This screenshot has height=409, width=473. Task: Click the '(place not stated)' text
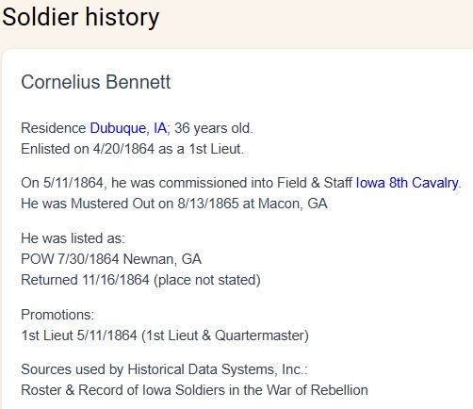(x=207, y=280)
